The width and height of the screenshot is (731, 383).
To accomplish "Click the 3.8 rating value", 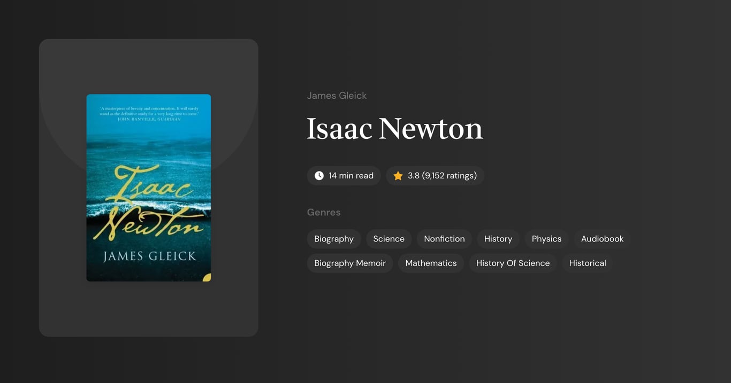I will [x=413, y=175].
